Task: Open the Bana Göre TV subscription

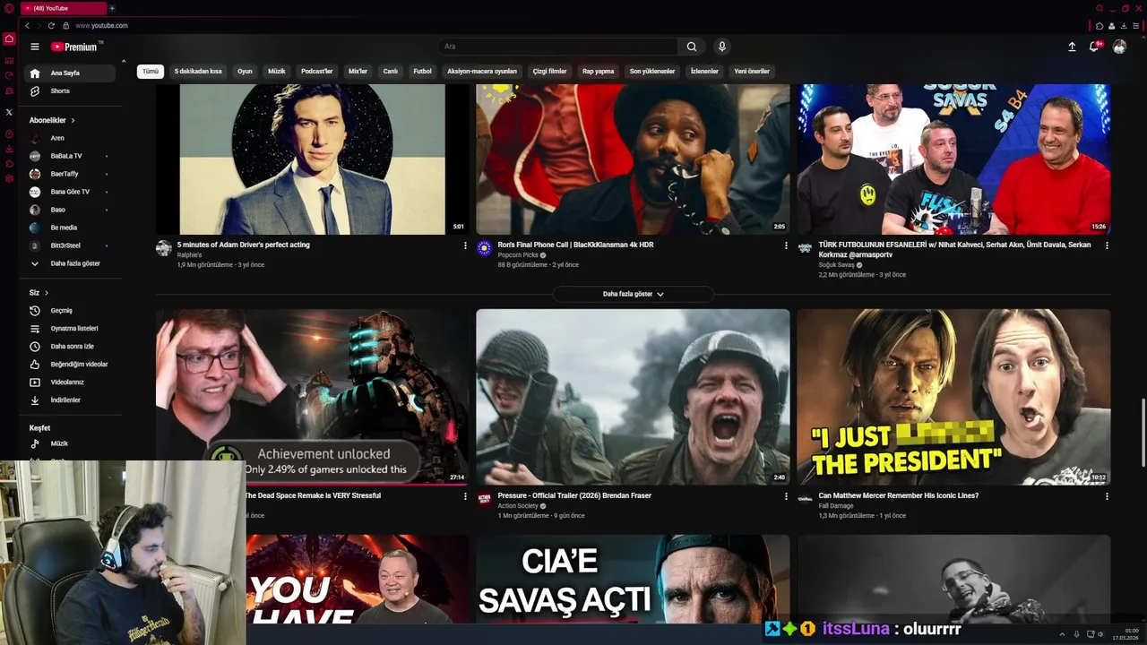Action: pos(70,192)
